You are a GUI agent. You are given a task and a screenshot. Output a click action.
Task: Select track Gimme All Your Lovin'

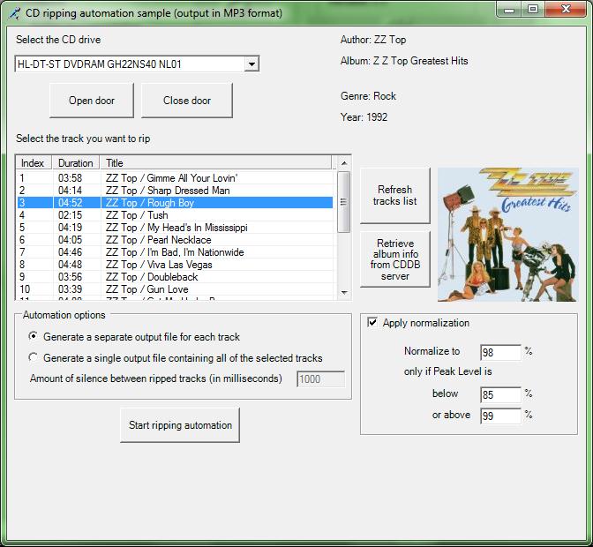[172, 178]
